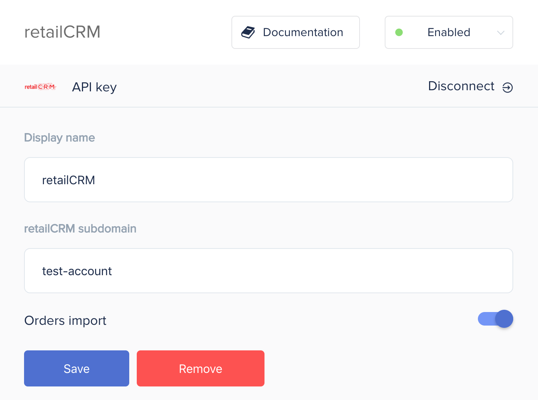Click the retailCRM subdomain field label
The image size is (538, 400).
coord(80,229)
